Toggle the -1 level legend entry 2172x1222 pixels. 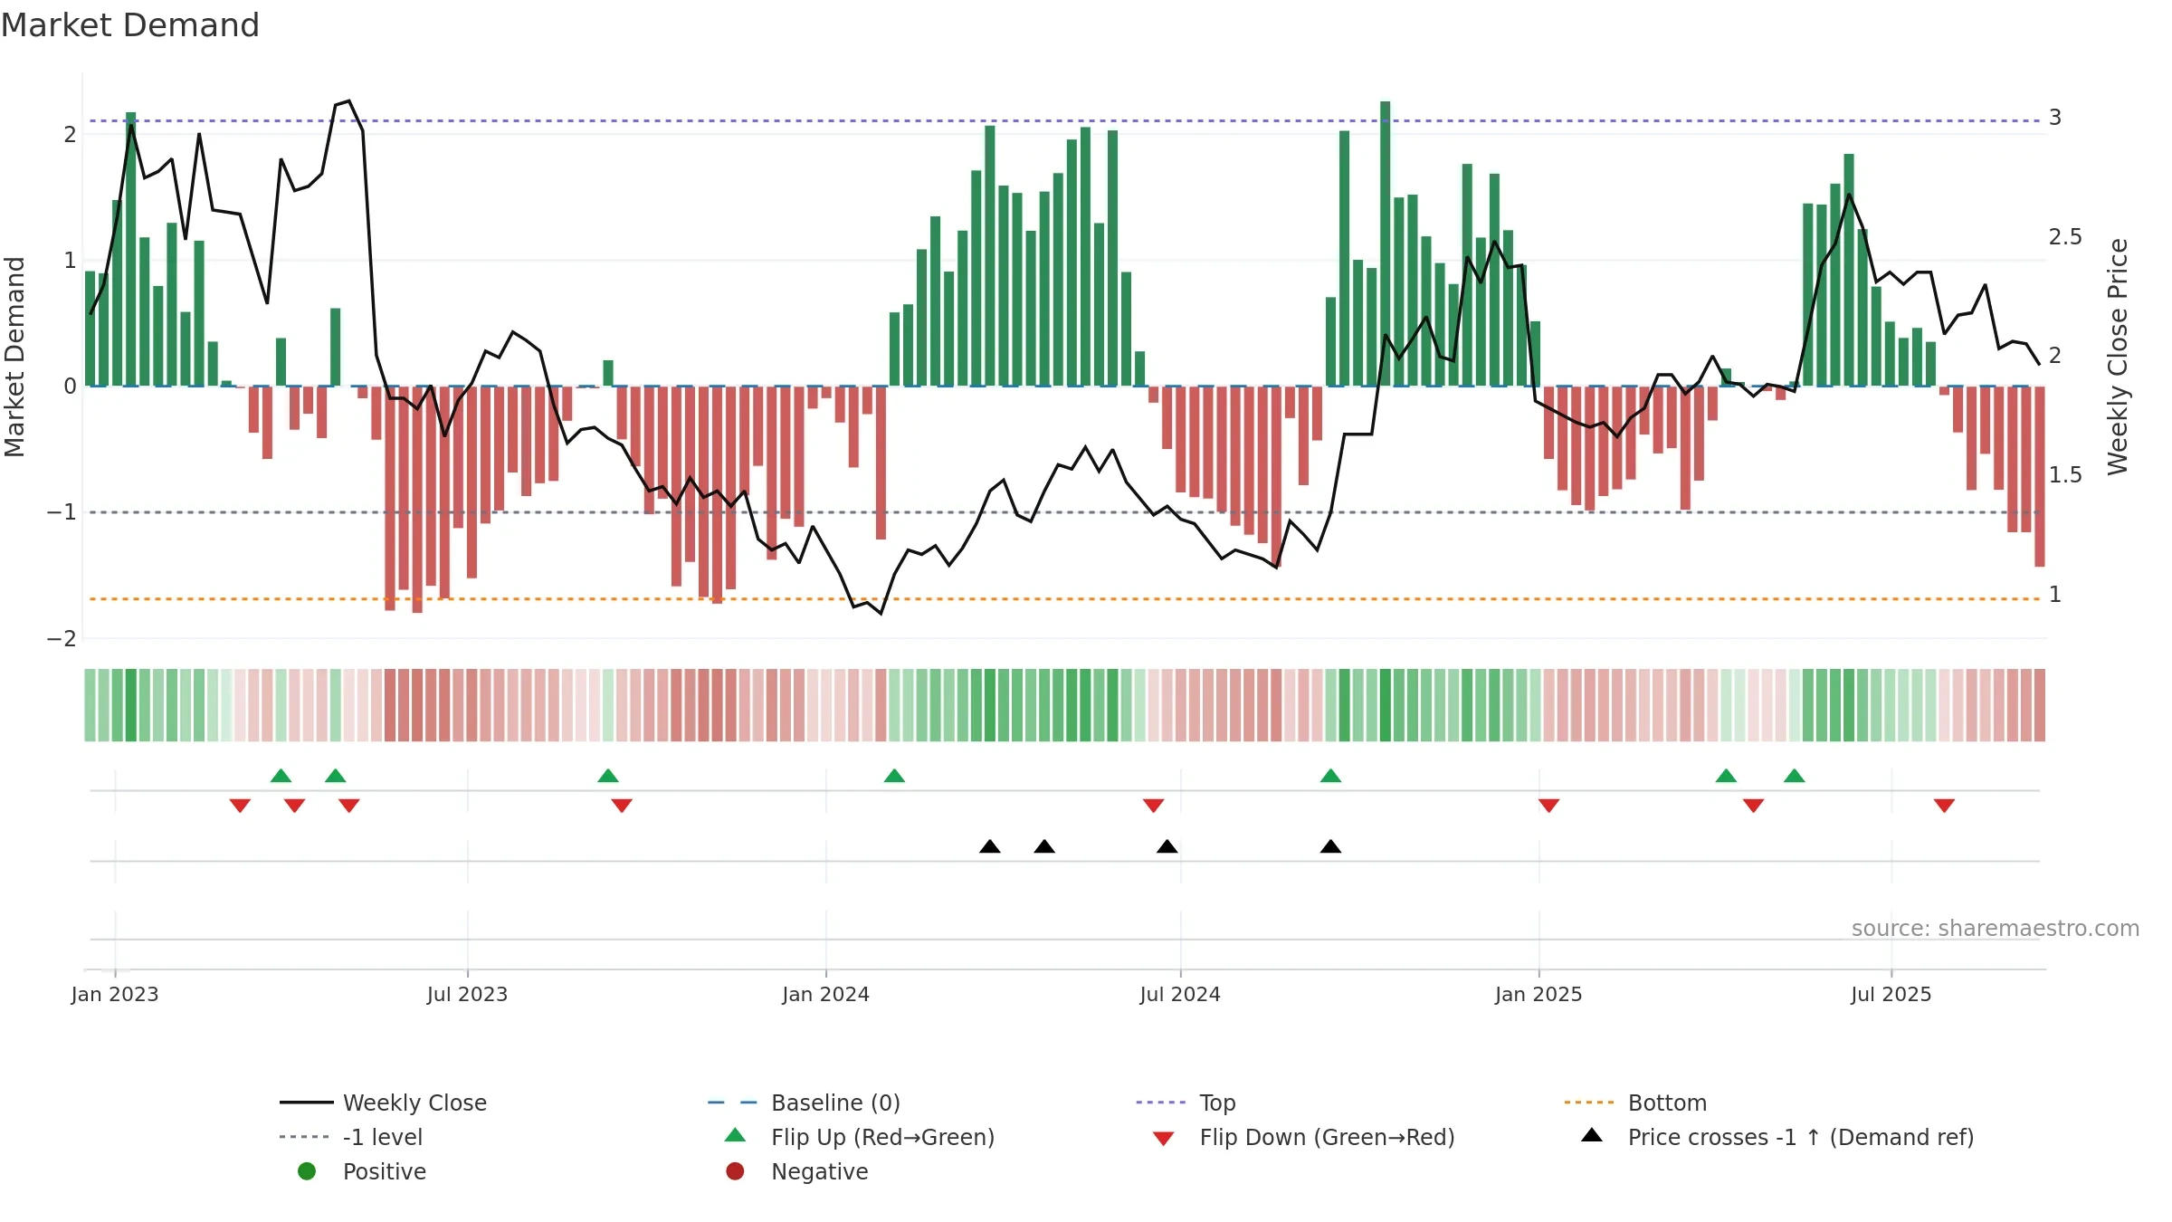(x=351, y=1137)
